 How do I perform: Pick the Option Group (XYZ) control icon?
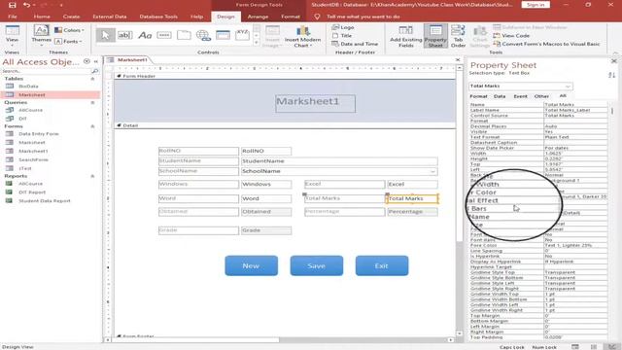tap(242, 35)
